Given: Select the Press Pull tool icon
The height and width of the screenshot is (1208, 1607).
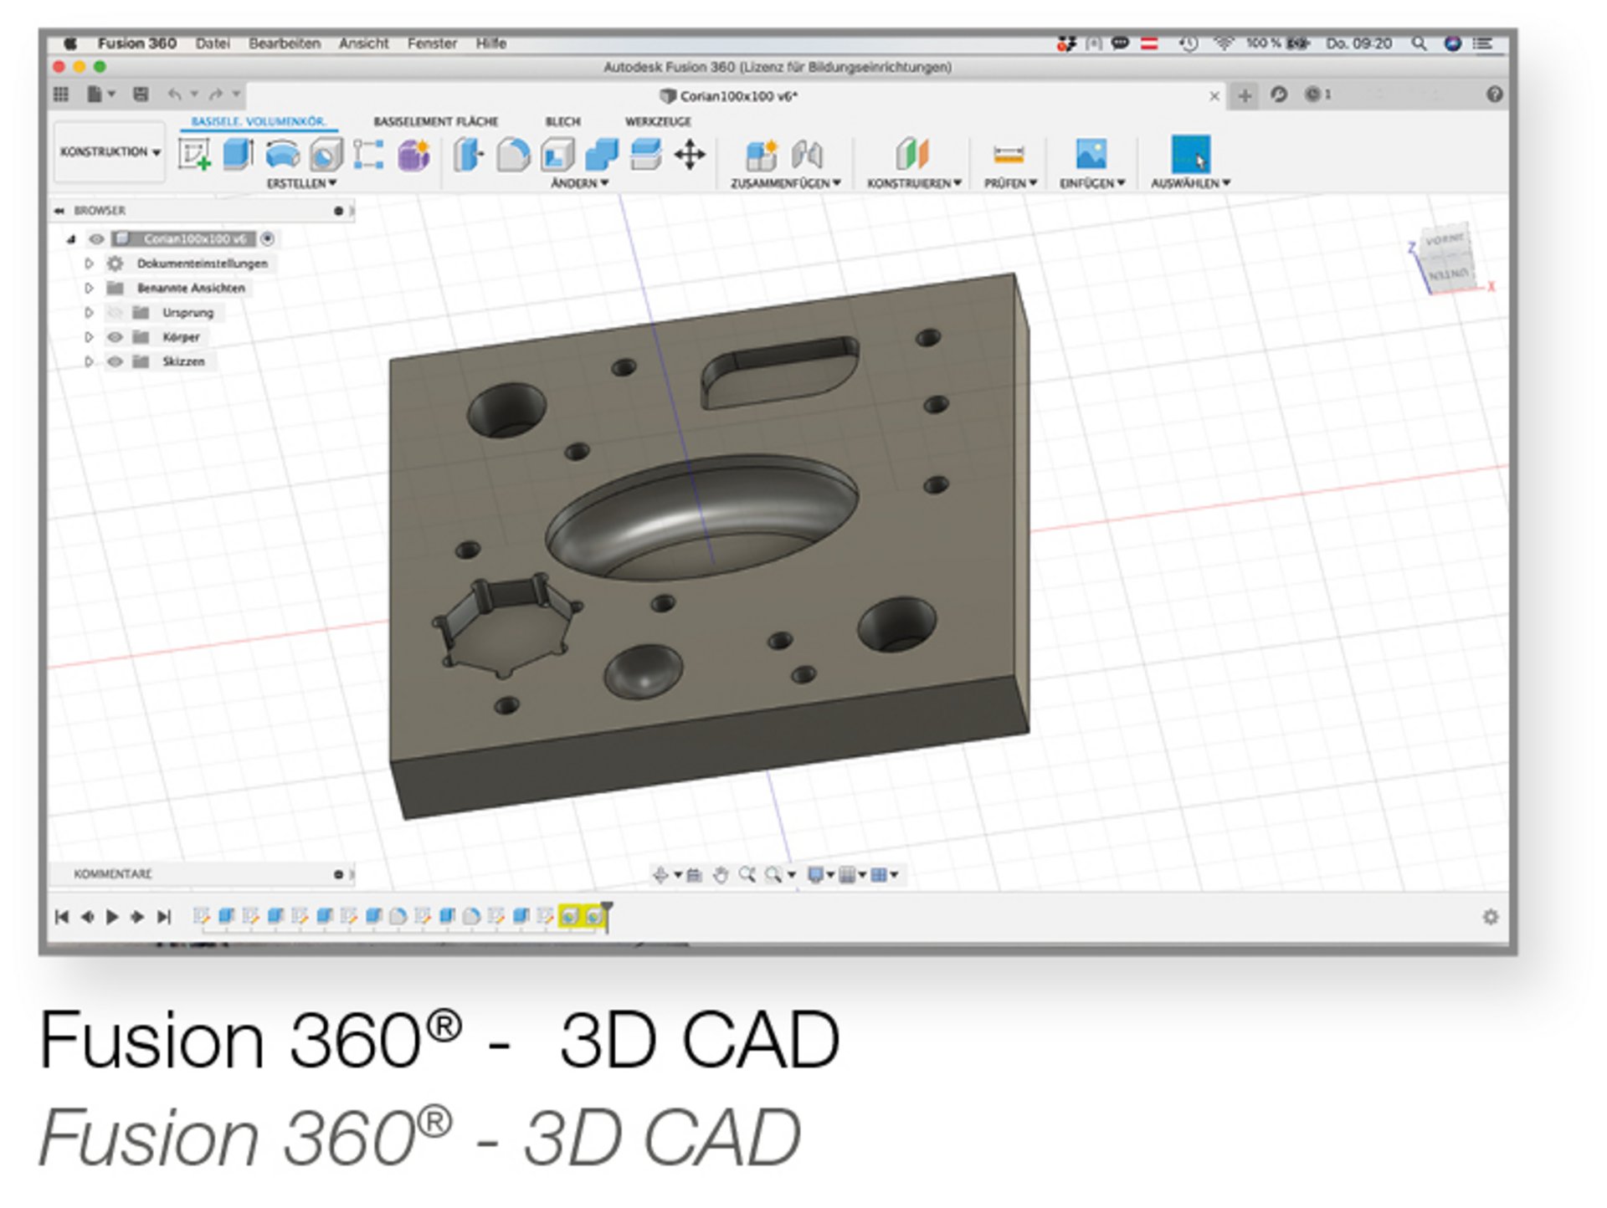Looking at the screenshot, I should pos(469,155).
